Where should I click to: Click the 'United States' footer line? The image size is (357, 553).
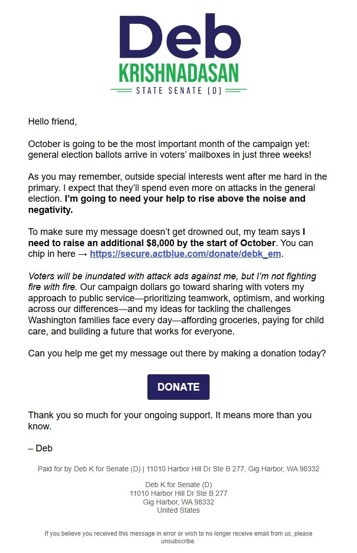(x=178, y=510)
